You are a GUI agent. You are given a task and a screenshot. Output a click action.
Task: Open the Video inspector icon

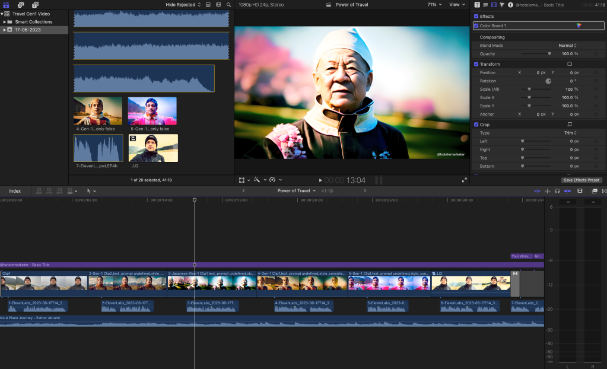494,5
